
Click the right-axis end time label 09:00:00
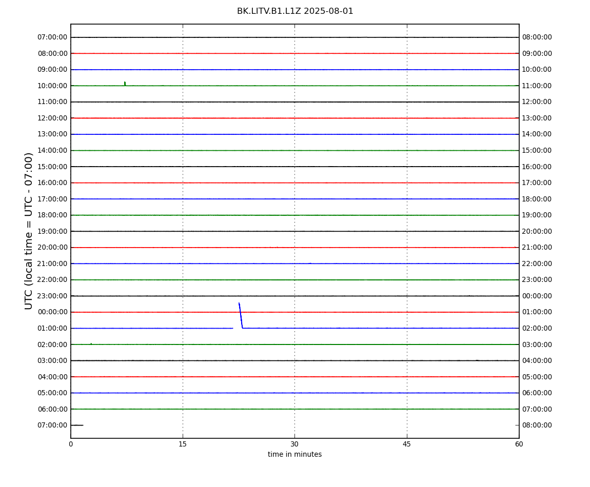click(x=537, y=53)
